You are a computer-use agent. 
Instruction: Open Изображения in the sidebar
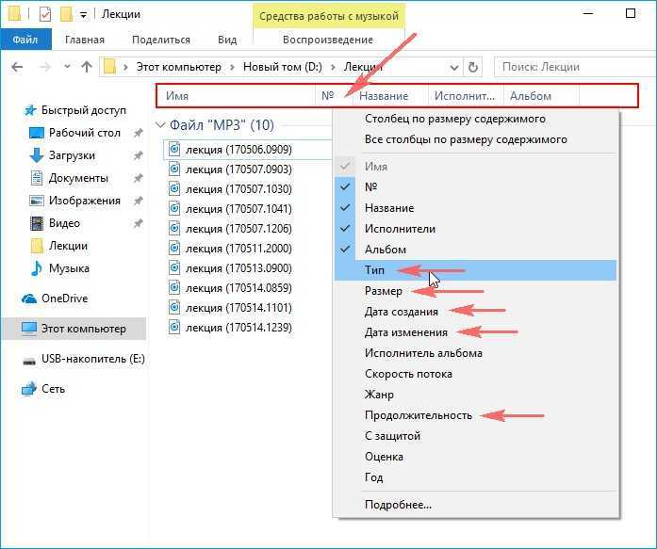75,201
